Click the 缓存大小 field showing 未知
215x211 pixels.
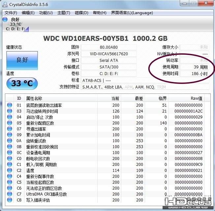click(x=195, y=47)
